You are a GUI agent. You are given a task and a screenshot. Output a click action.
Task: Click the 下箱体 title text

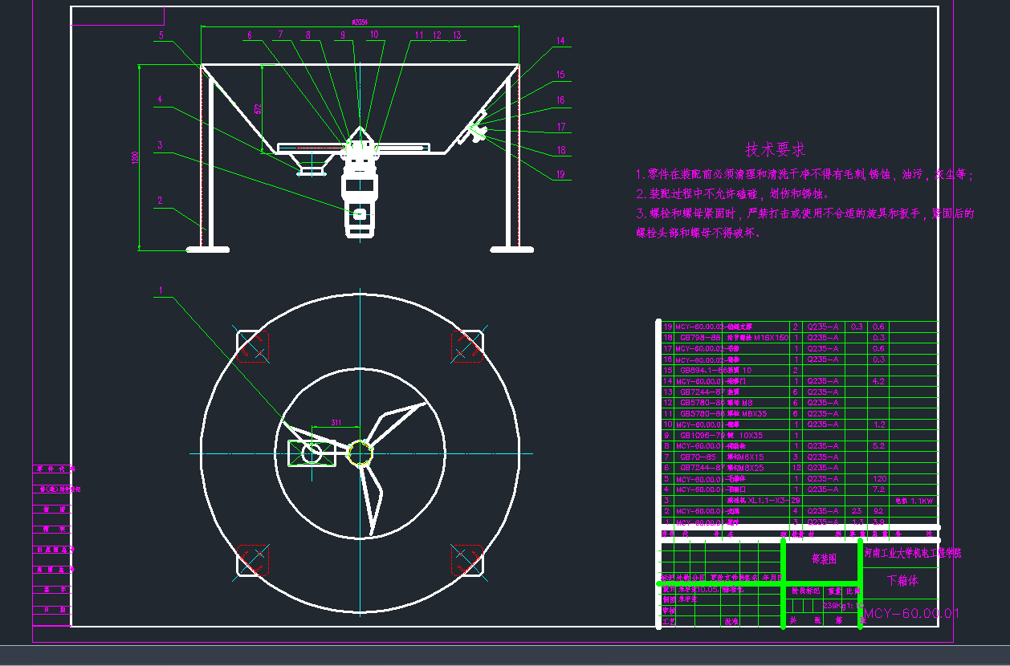pyautogui.click(x=901, y=580)
